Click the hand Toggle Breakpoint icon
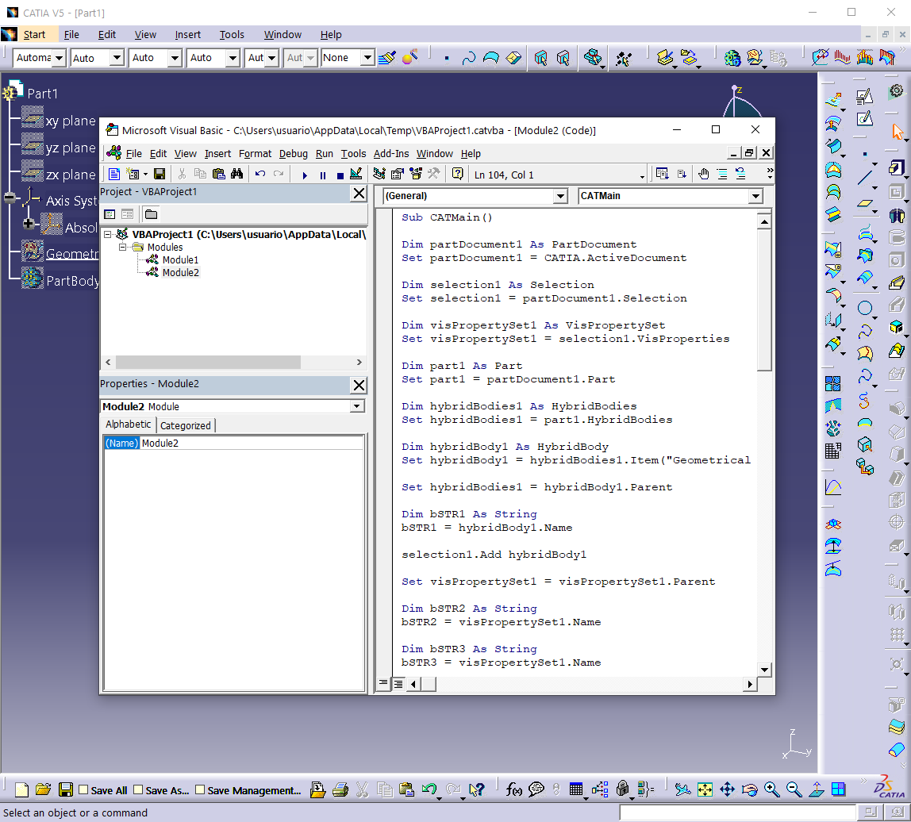 (704, 174)
